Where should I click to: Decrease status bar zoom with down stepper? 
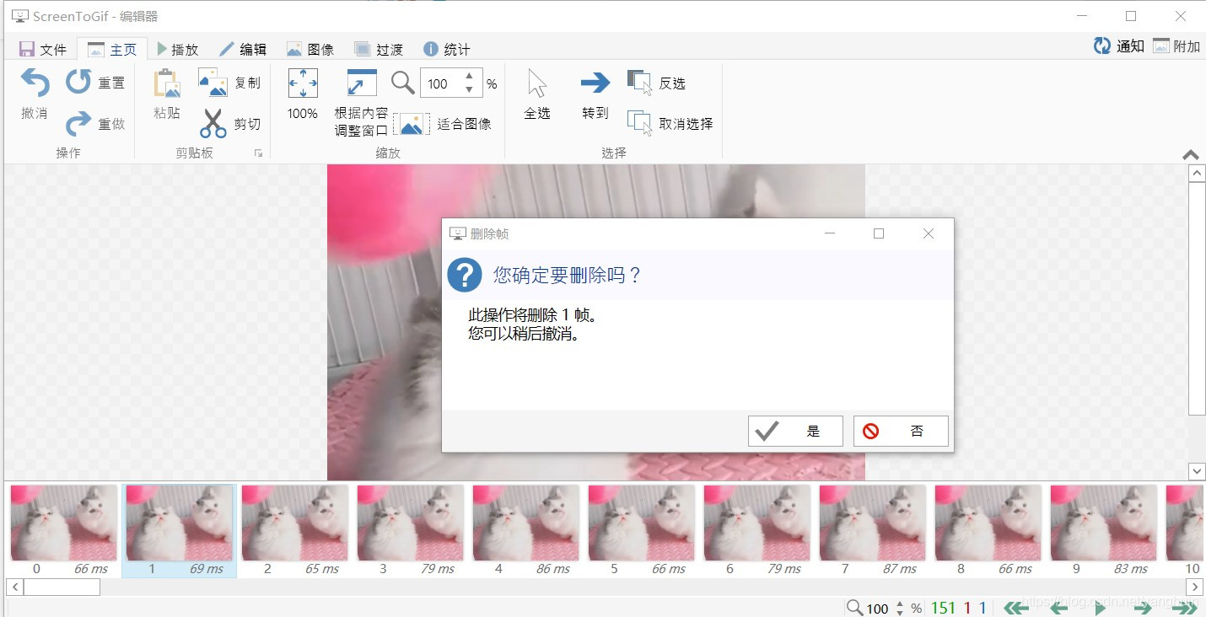coord(900,612)
